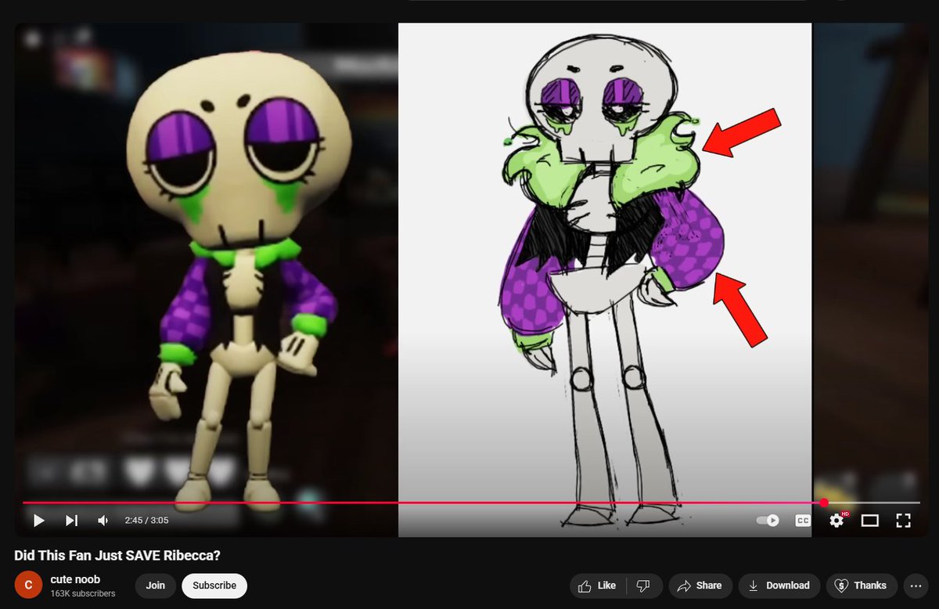Toggle the autoplay switch
The image size is (939, 609).
[768, 521]
